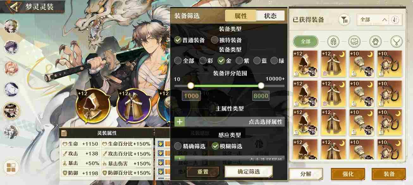This screenshot has width=413, height=185.
Task: Click the 重置 button
Action: pyautogui.click(x=203, y=172)
